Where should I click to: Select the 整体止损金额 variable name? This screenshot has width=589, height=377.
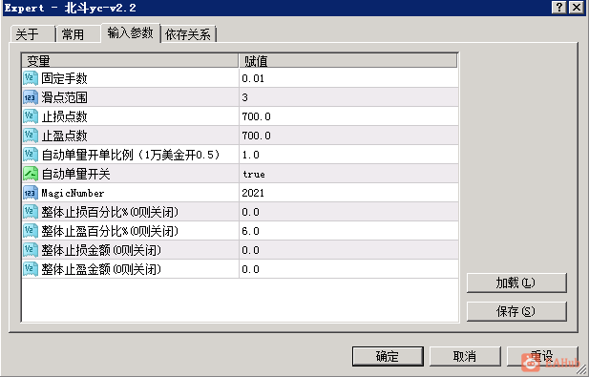click(x=101, y=250)
